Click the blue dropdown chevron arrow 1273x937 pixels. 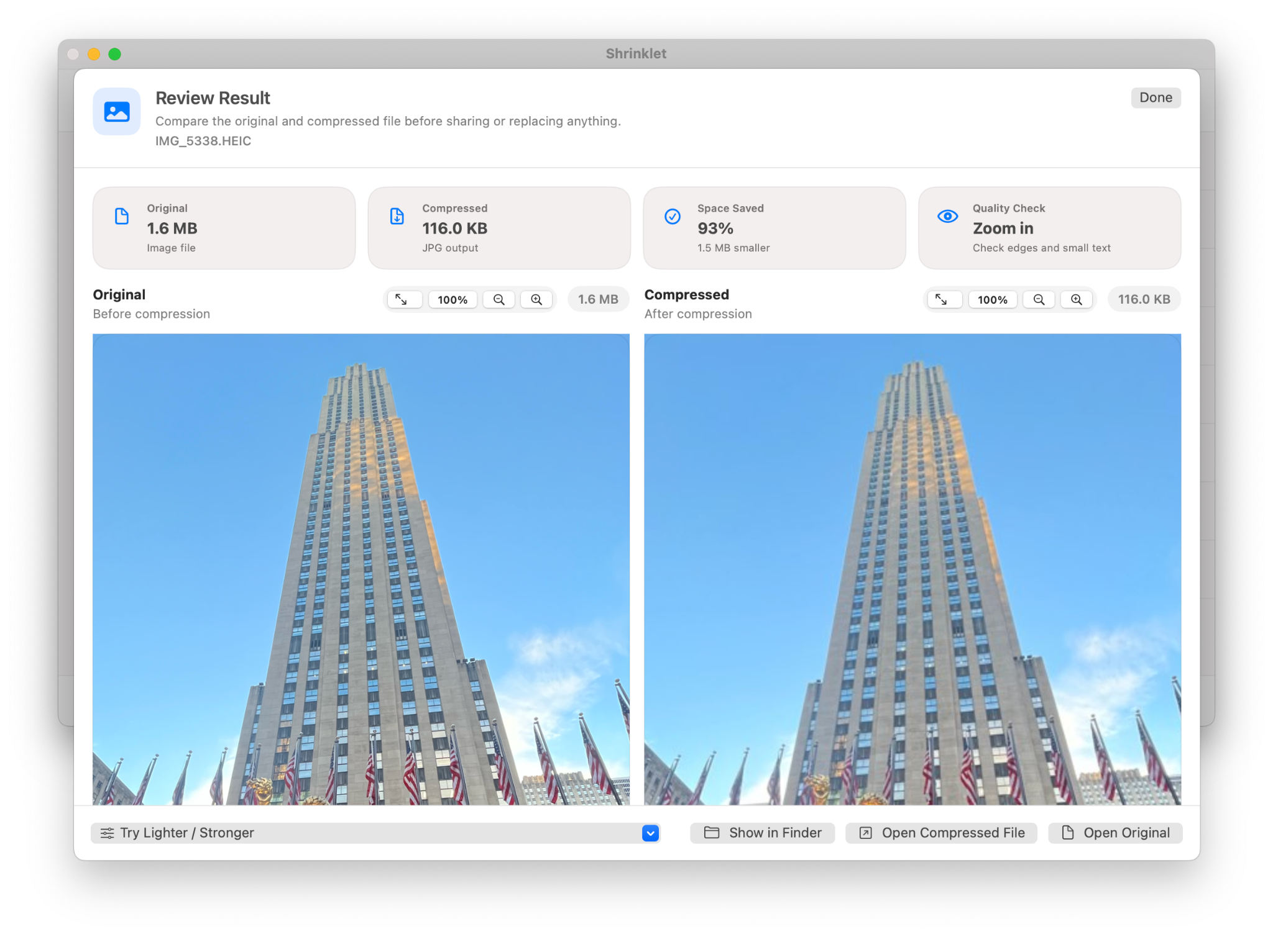point(650,833)
